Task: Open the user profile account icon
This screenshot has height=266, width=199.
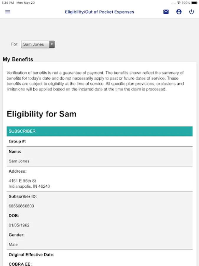Action: (x=179, y=12)
